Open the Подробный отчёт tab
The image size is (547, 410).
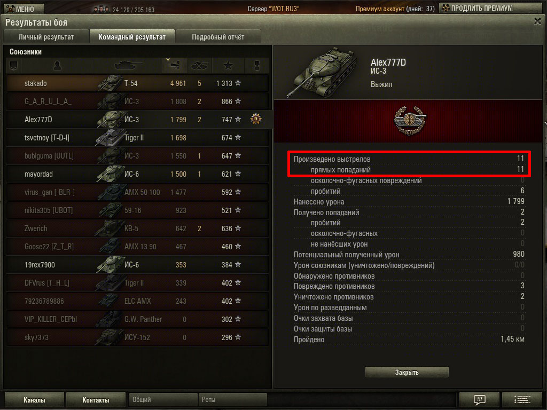[218, 37]
